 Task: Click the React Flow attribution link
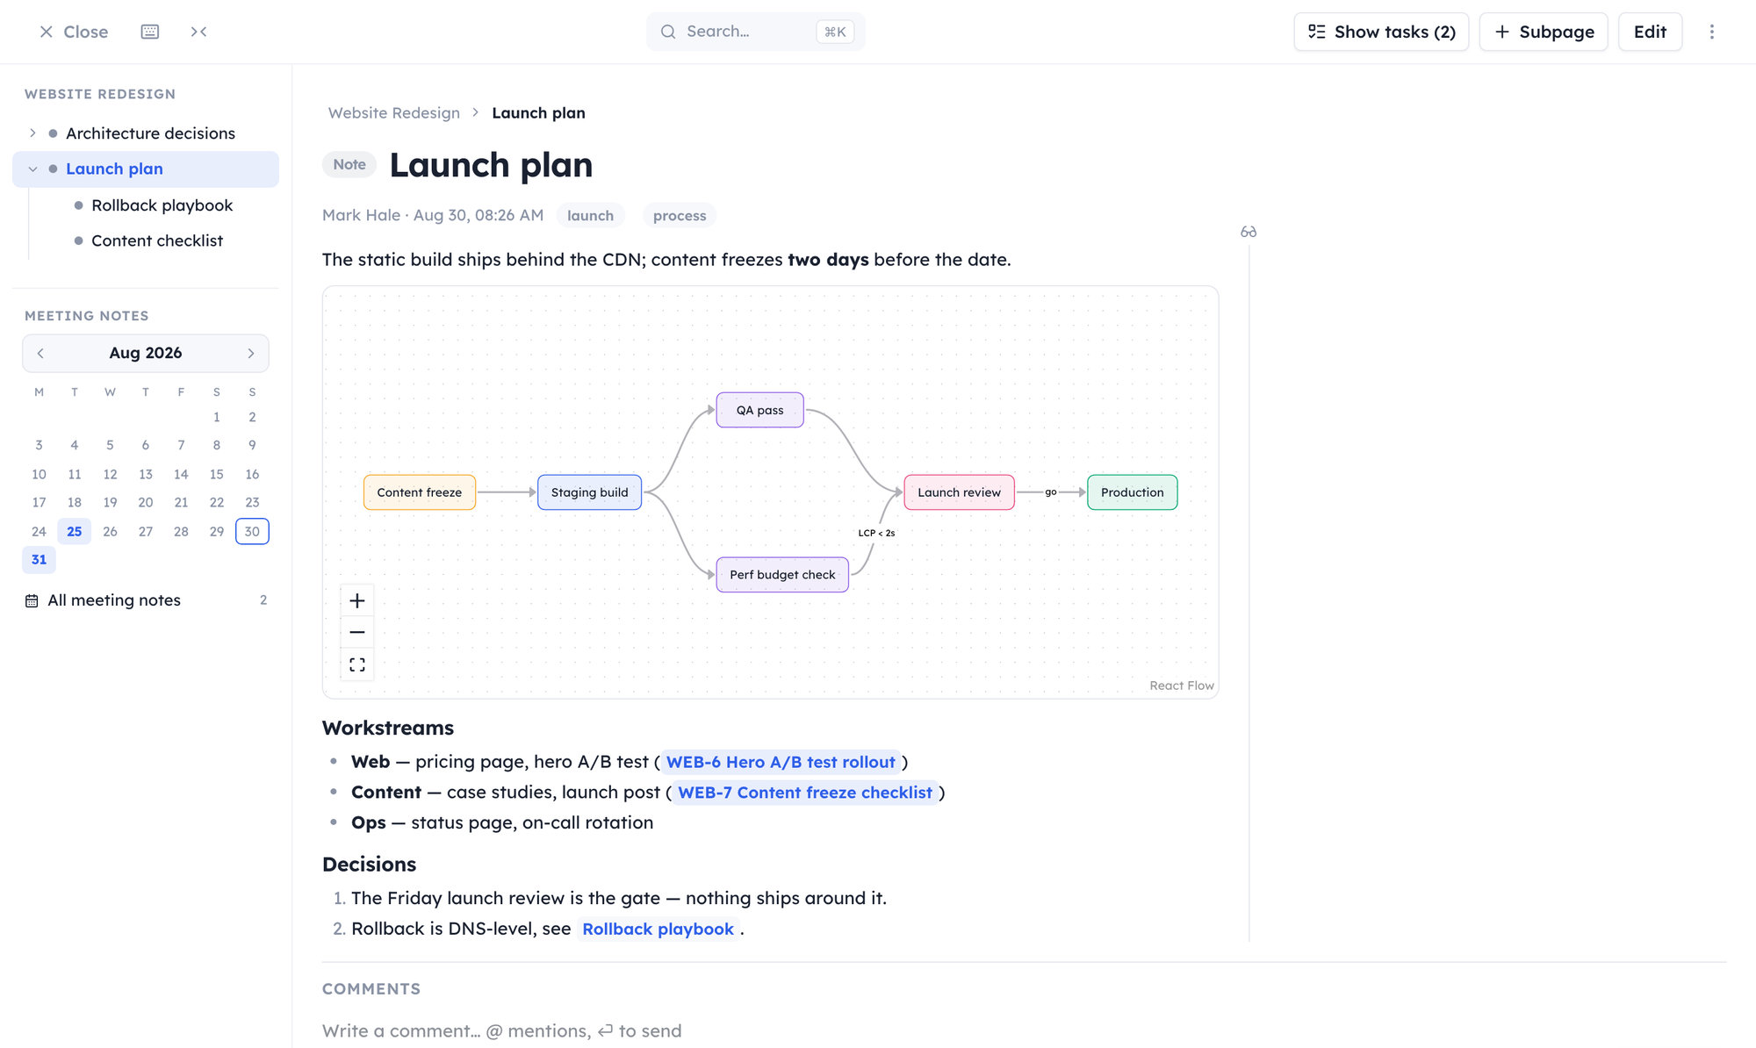(x=1182, y=686)
